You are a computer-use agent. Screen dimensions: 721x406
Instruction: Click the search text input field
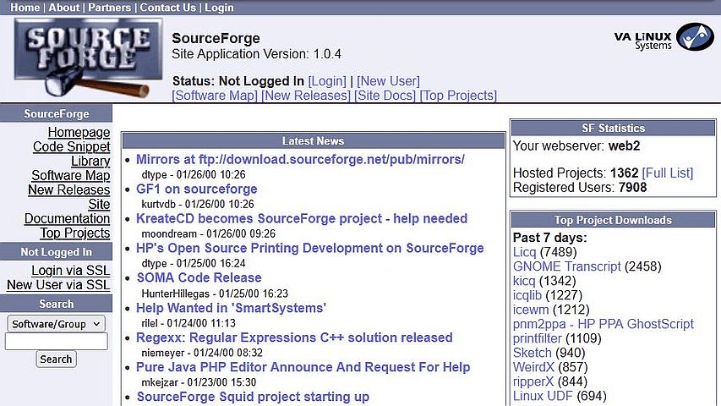pos(56,342)
